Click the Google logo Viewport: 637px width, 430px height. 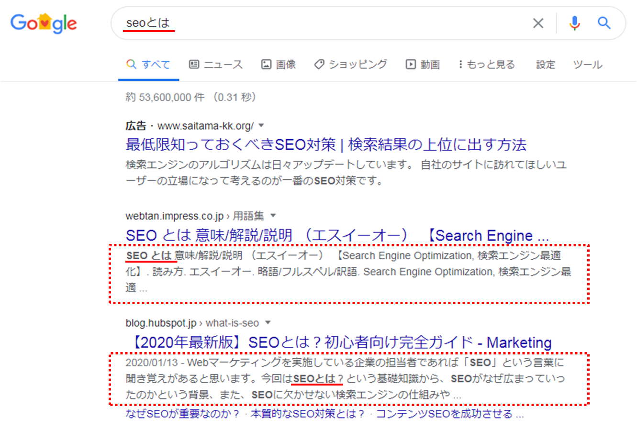click(x=44, y=23)
